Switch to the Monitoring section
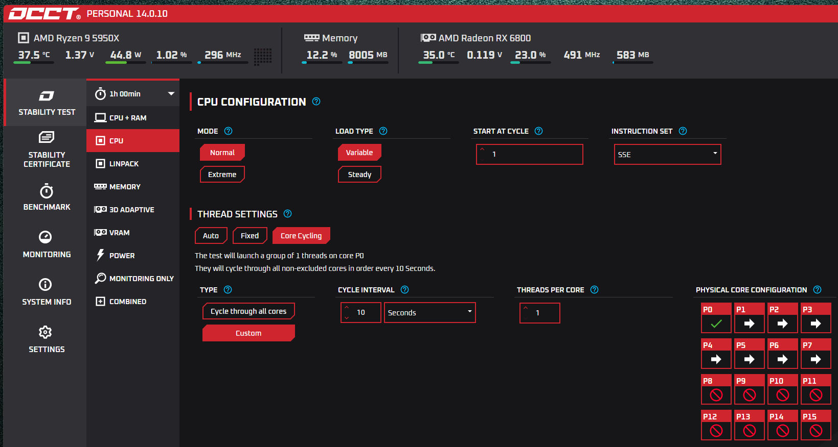The height and width of the screenshot is (447, 838). (x=47, y=245)
